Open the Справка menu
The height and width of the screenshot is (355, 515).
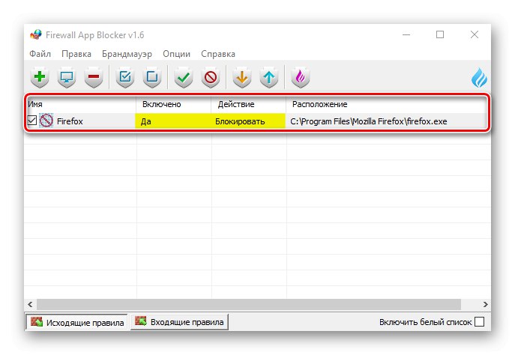click(218, 54)
